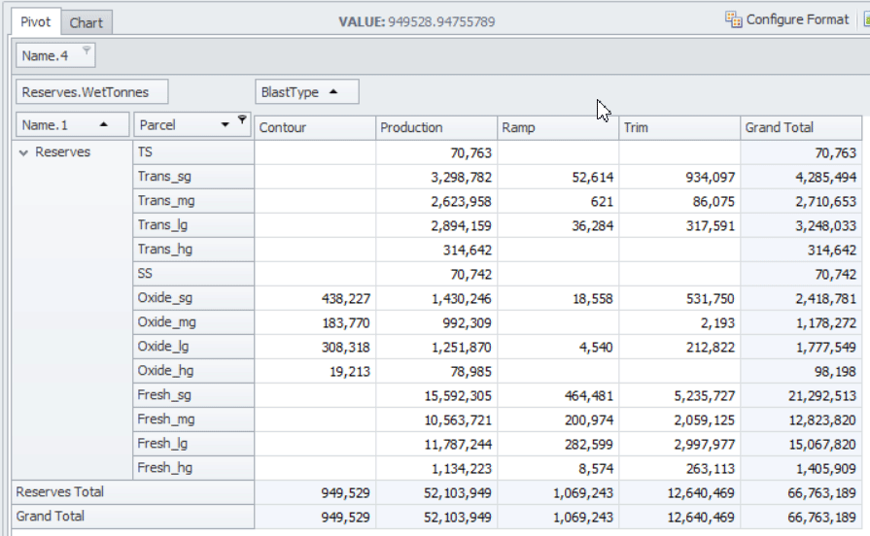The height and width of the screenshot is (536, 870).
Task: Collapse the Reserves row group
Action: point(23,152)
